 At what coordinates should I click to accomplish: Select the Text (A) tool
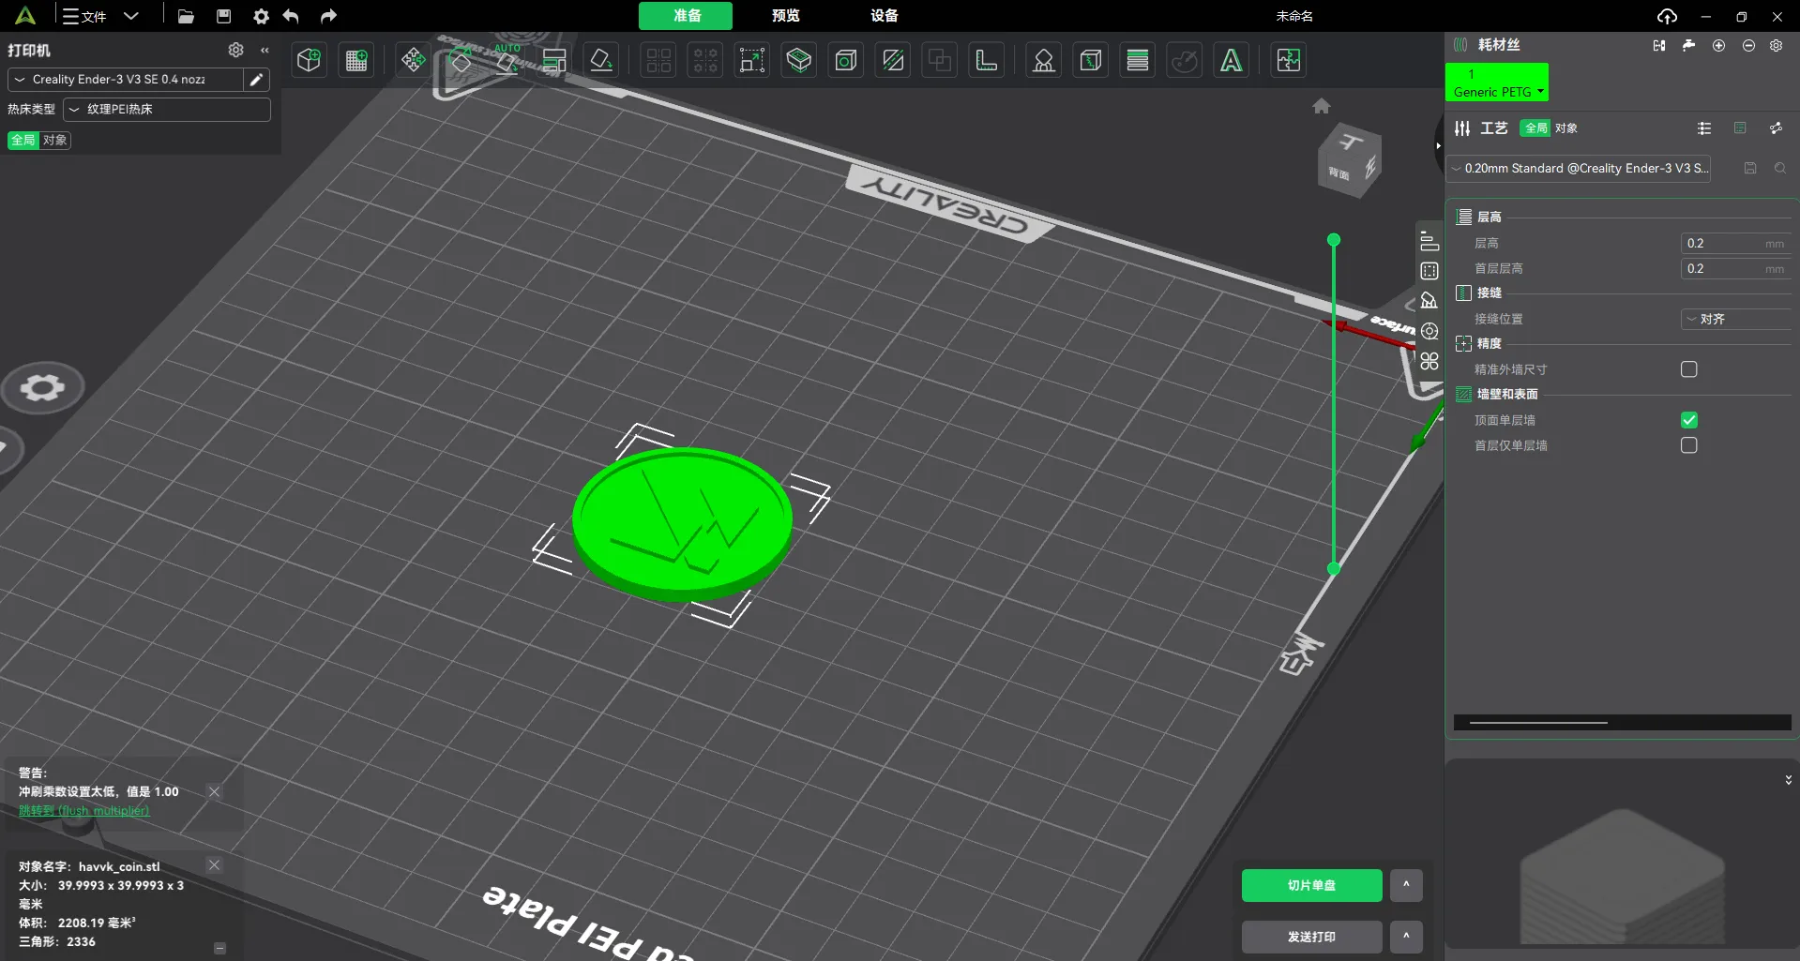pyautogui.click(x=1231, y=61)
